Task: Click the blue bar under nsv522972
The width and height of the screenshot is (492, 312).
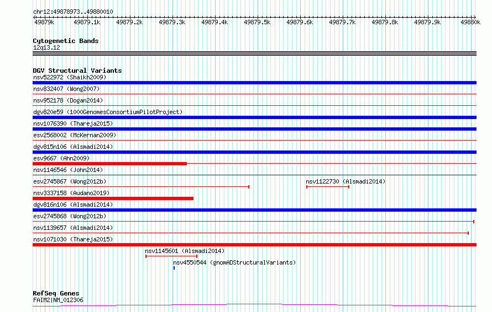Action: tap(254, 83)
